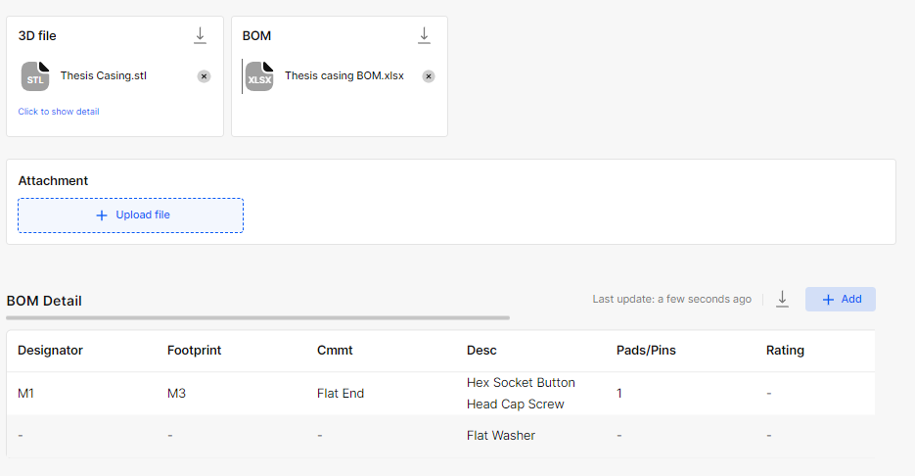Select the Flat Washer row
Image resolution: width=915 pixels, height=476 pixels.
440,436
